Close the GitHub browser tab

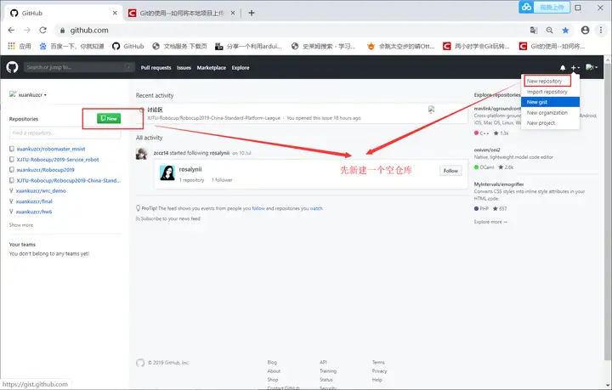click(x=115, y=13)
